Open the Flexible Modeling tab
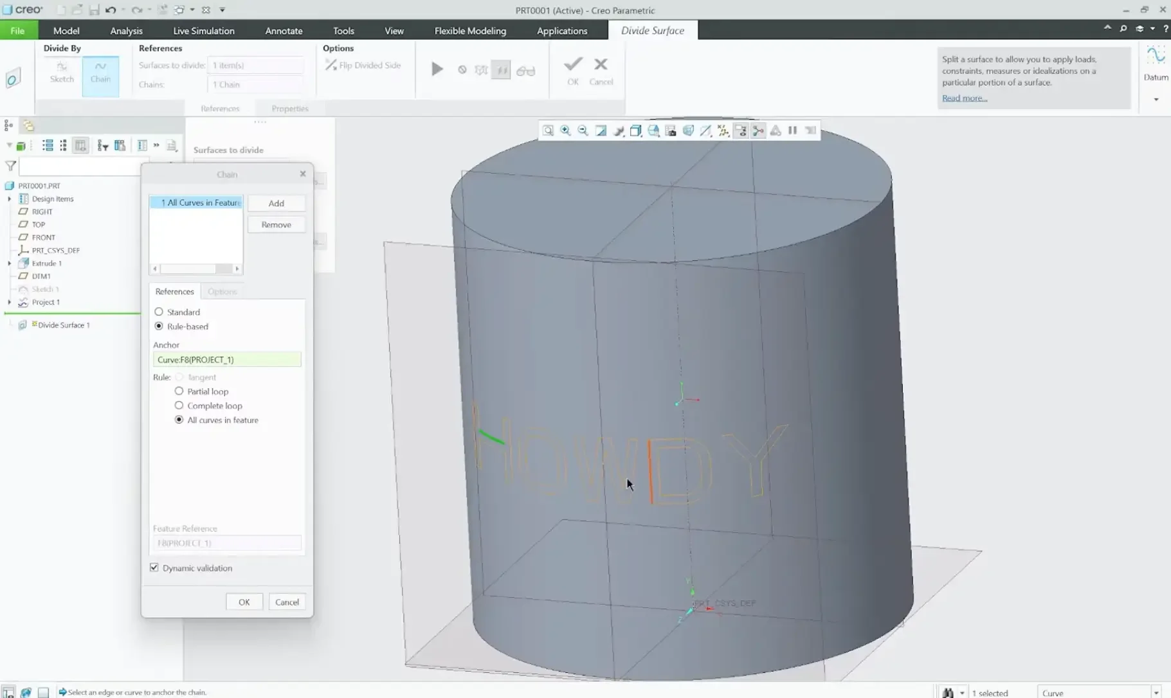 [x=470, y=30]
